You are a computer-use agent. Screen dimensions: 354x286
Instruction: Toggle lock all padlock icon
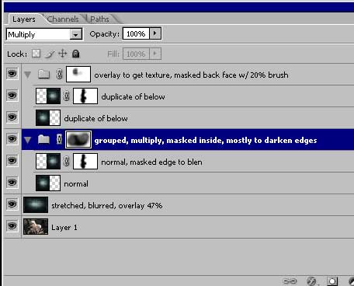pos(75,54)
